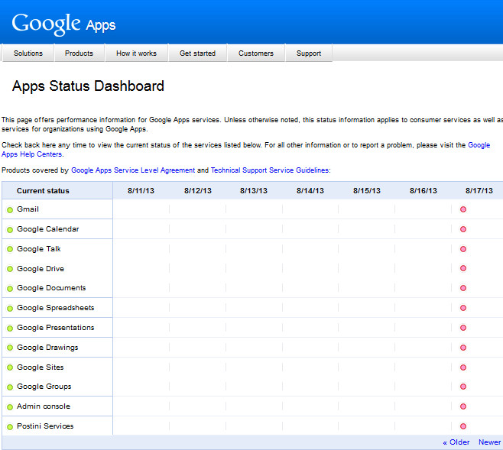Screen dimensions: 503x450
Task: Go to Older status dates
Action: [x=456, y=442]
